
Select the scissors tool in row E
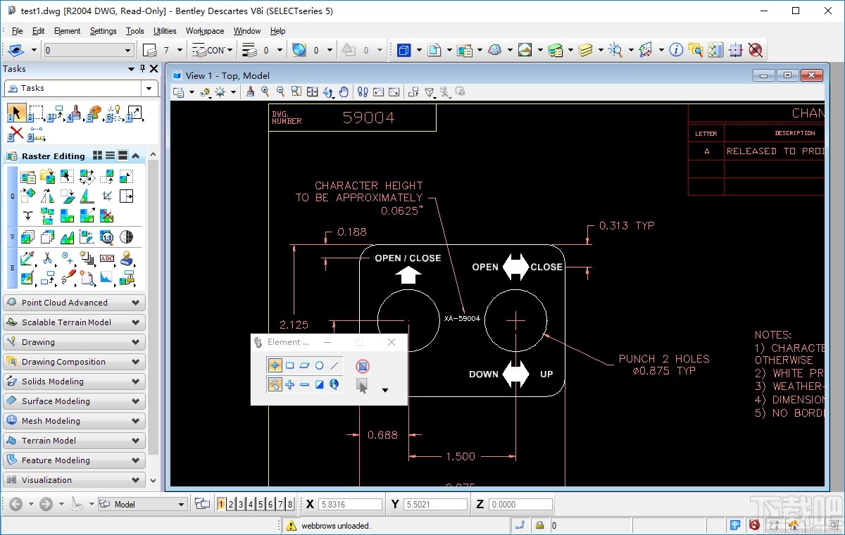(x=47, y=258)
